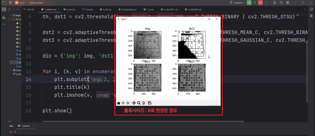
Task: Click the dst1 subplot in Figure 1
Action: pos(192,45)
